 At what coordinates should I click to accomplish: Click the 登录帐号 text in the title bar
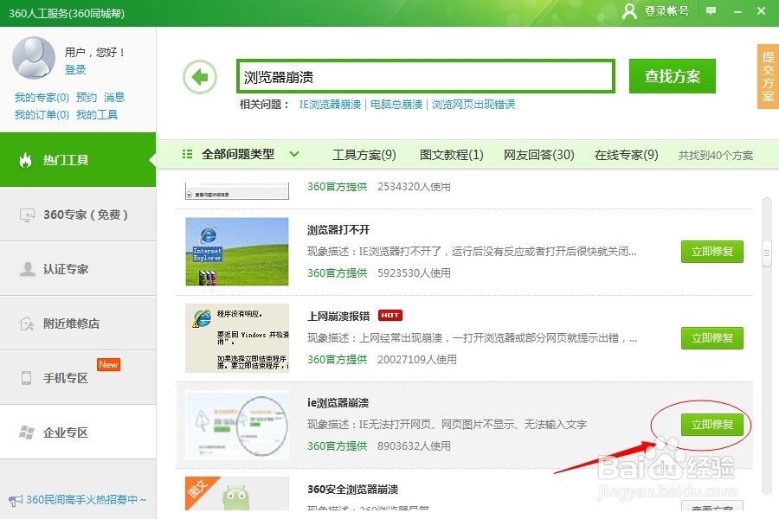click(x=666, y=11)
